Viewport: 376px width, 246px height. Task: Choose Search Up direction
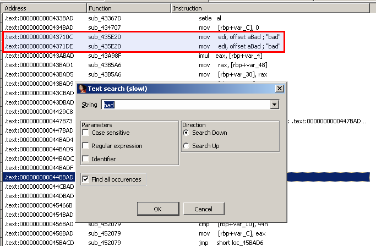pos(187,146)
